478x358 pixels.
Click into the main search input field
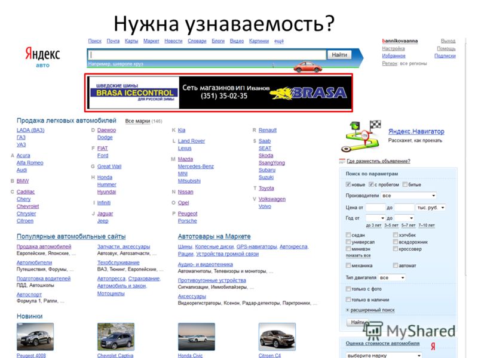click(207, 55)
